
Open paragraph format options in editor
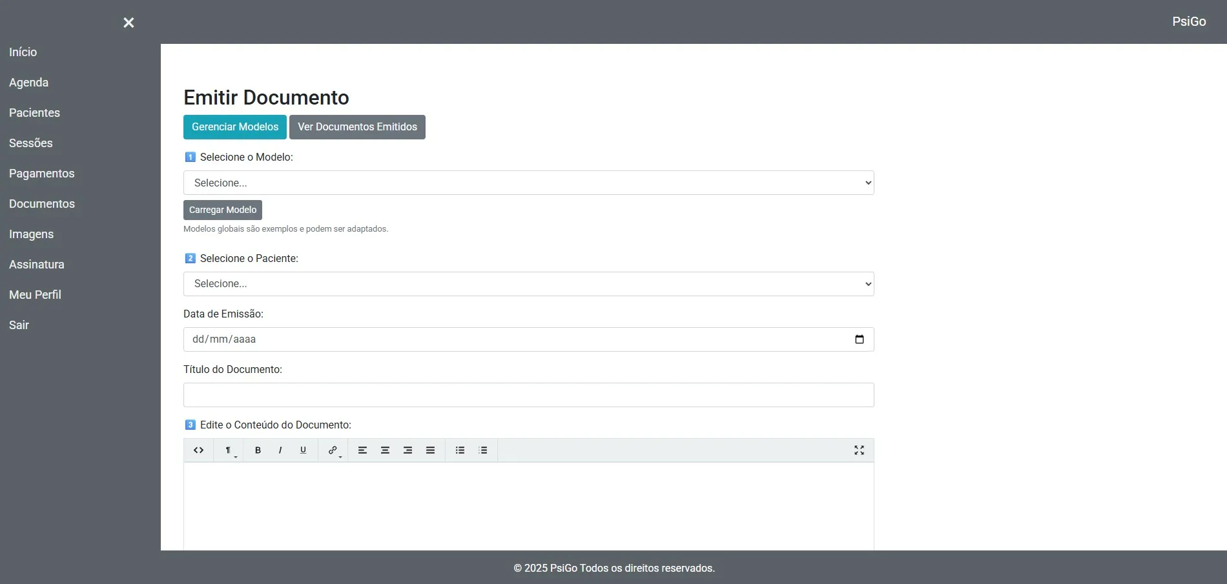click(x=229, y=450)
